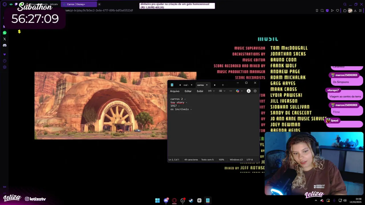Click the '1917 -' line in Notepad
The width and height of the screenshot is (365, 205).
(175, 106)
